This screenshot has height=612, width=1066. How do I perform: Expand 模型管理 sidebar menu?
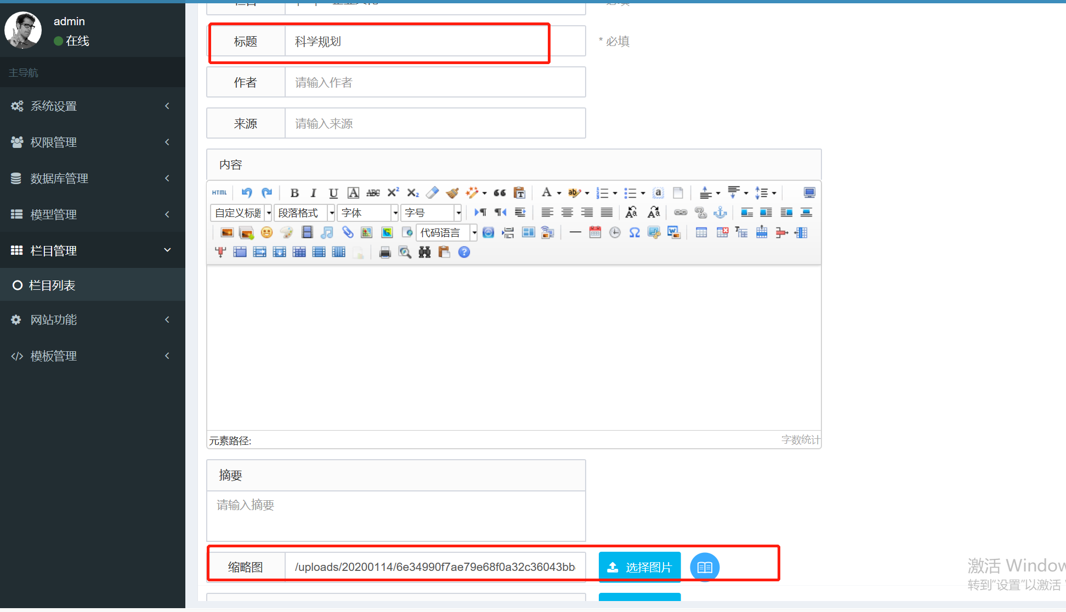93,214
